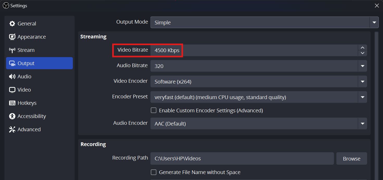Open the Output Mode dropdown
Image resolution: width=383 pixels, height=180 pixels.
click(374, 22)
